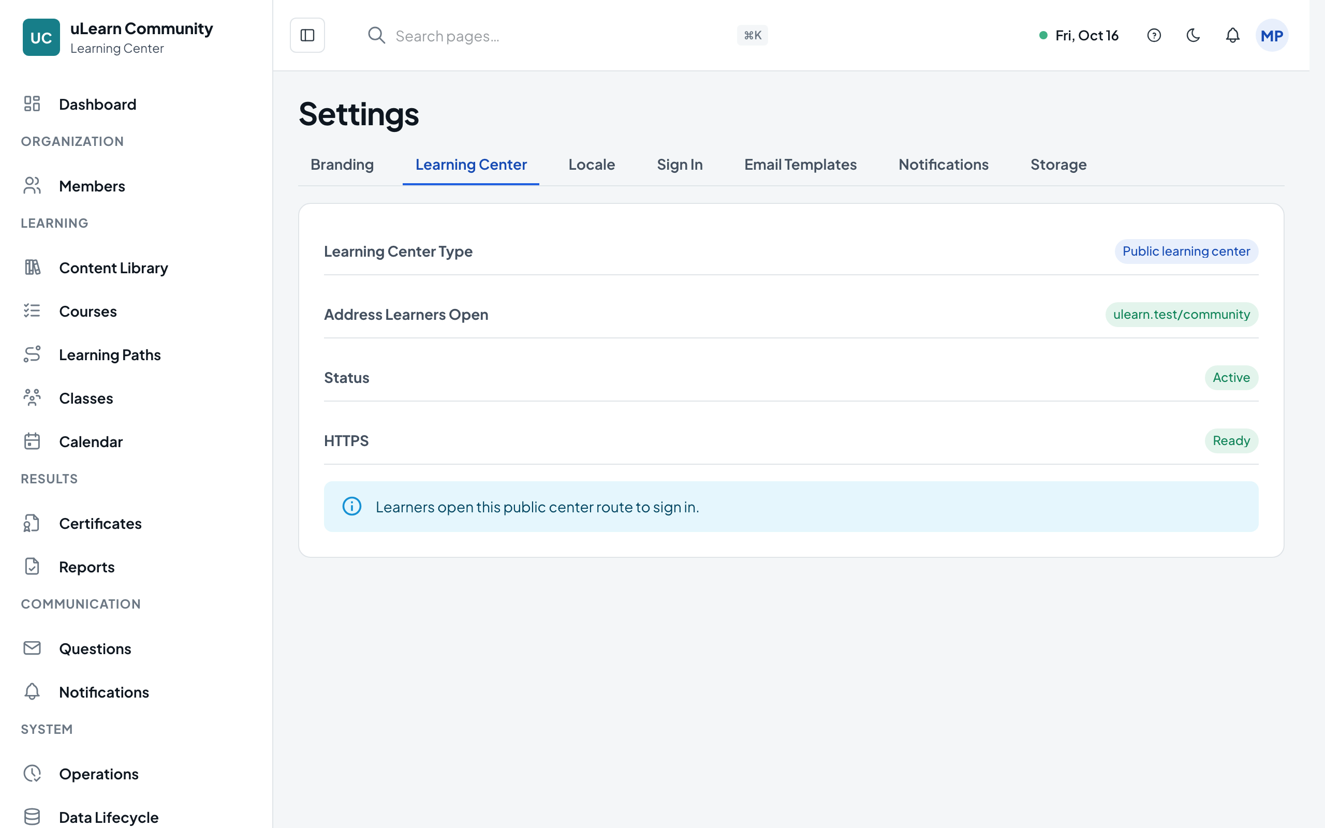Switch to the Branding tab

(x=342, y=165)
